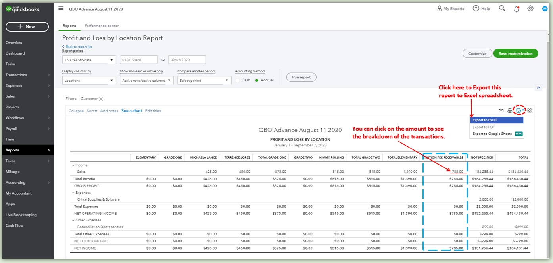Email the report via envelope icon
The height and width of the screenshot is (263, 553).
501,111
